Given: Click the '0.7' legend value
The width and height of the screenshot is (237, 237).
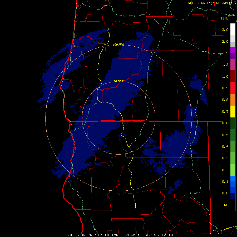Looking at the screenshot, I should tap(225, 112).
